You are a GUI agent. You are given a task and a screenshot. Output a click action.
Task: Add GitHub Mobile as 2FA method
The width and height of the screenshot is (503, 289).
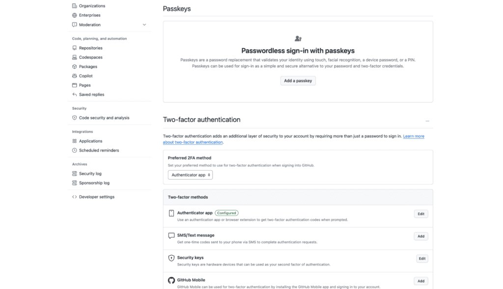coord(421,281)
